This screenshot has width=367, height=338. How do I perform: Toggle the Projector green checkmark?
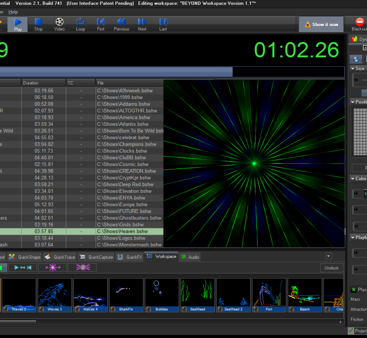pos(351,330)
